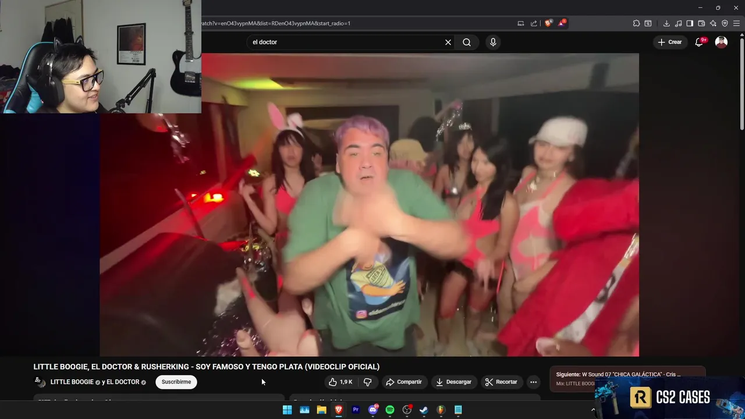Screen dimensions: 745x419
Task: Open Spotify from the taskbar
Action: click(390, 410)
